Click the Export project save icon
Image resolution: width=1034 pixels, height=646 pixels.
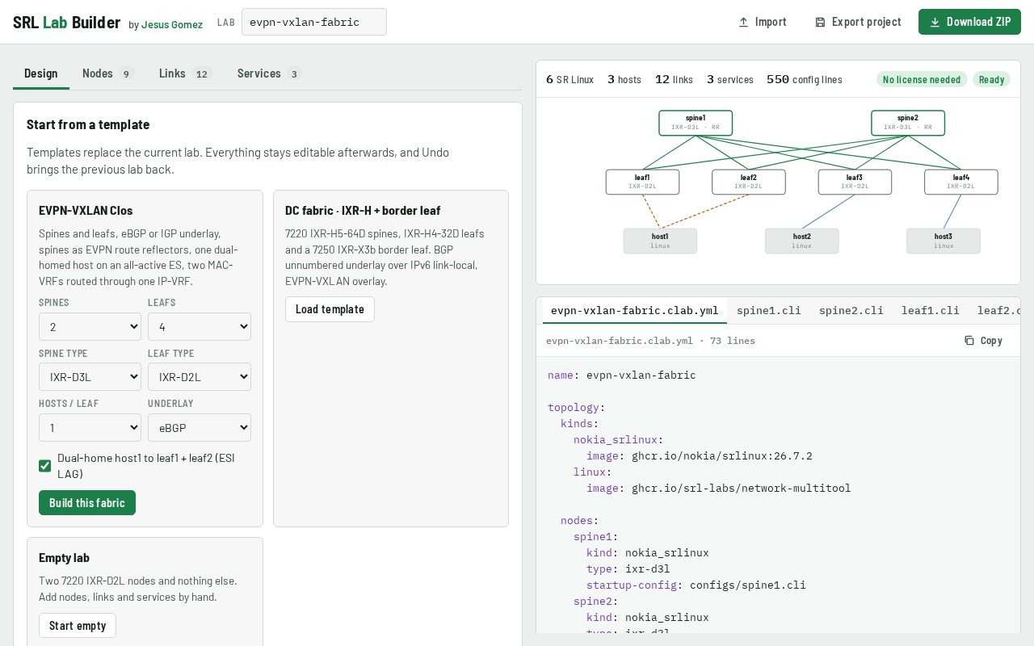[x=820, y=22]
